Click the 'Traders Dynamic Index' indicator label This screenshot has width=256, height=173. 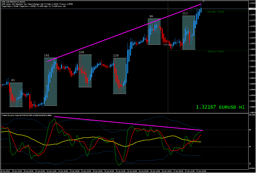click(27, 115)
